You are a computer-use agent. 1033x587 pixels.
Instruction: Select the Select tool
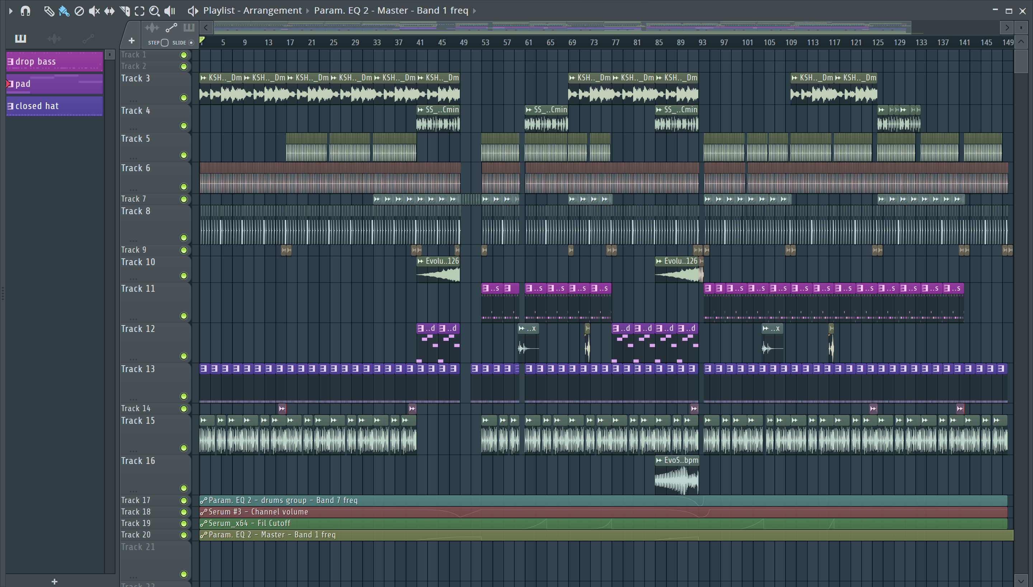point(140,11)
